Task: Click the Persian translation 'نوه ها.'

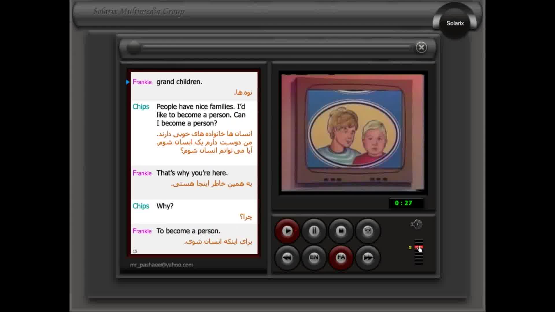Action: (243, 92)
